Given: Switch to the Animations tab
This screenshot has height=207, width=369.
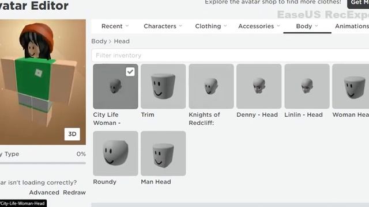Looking at the screenshot, I should [352, 26].
